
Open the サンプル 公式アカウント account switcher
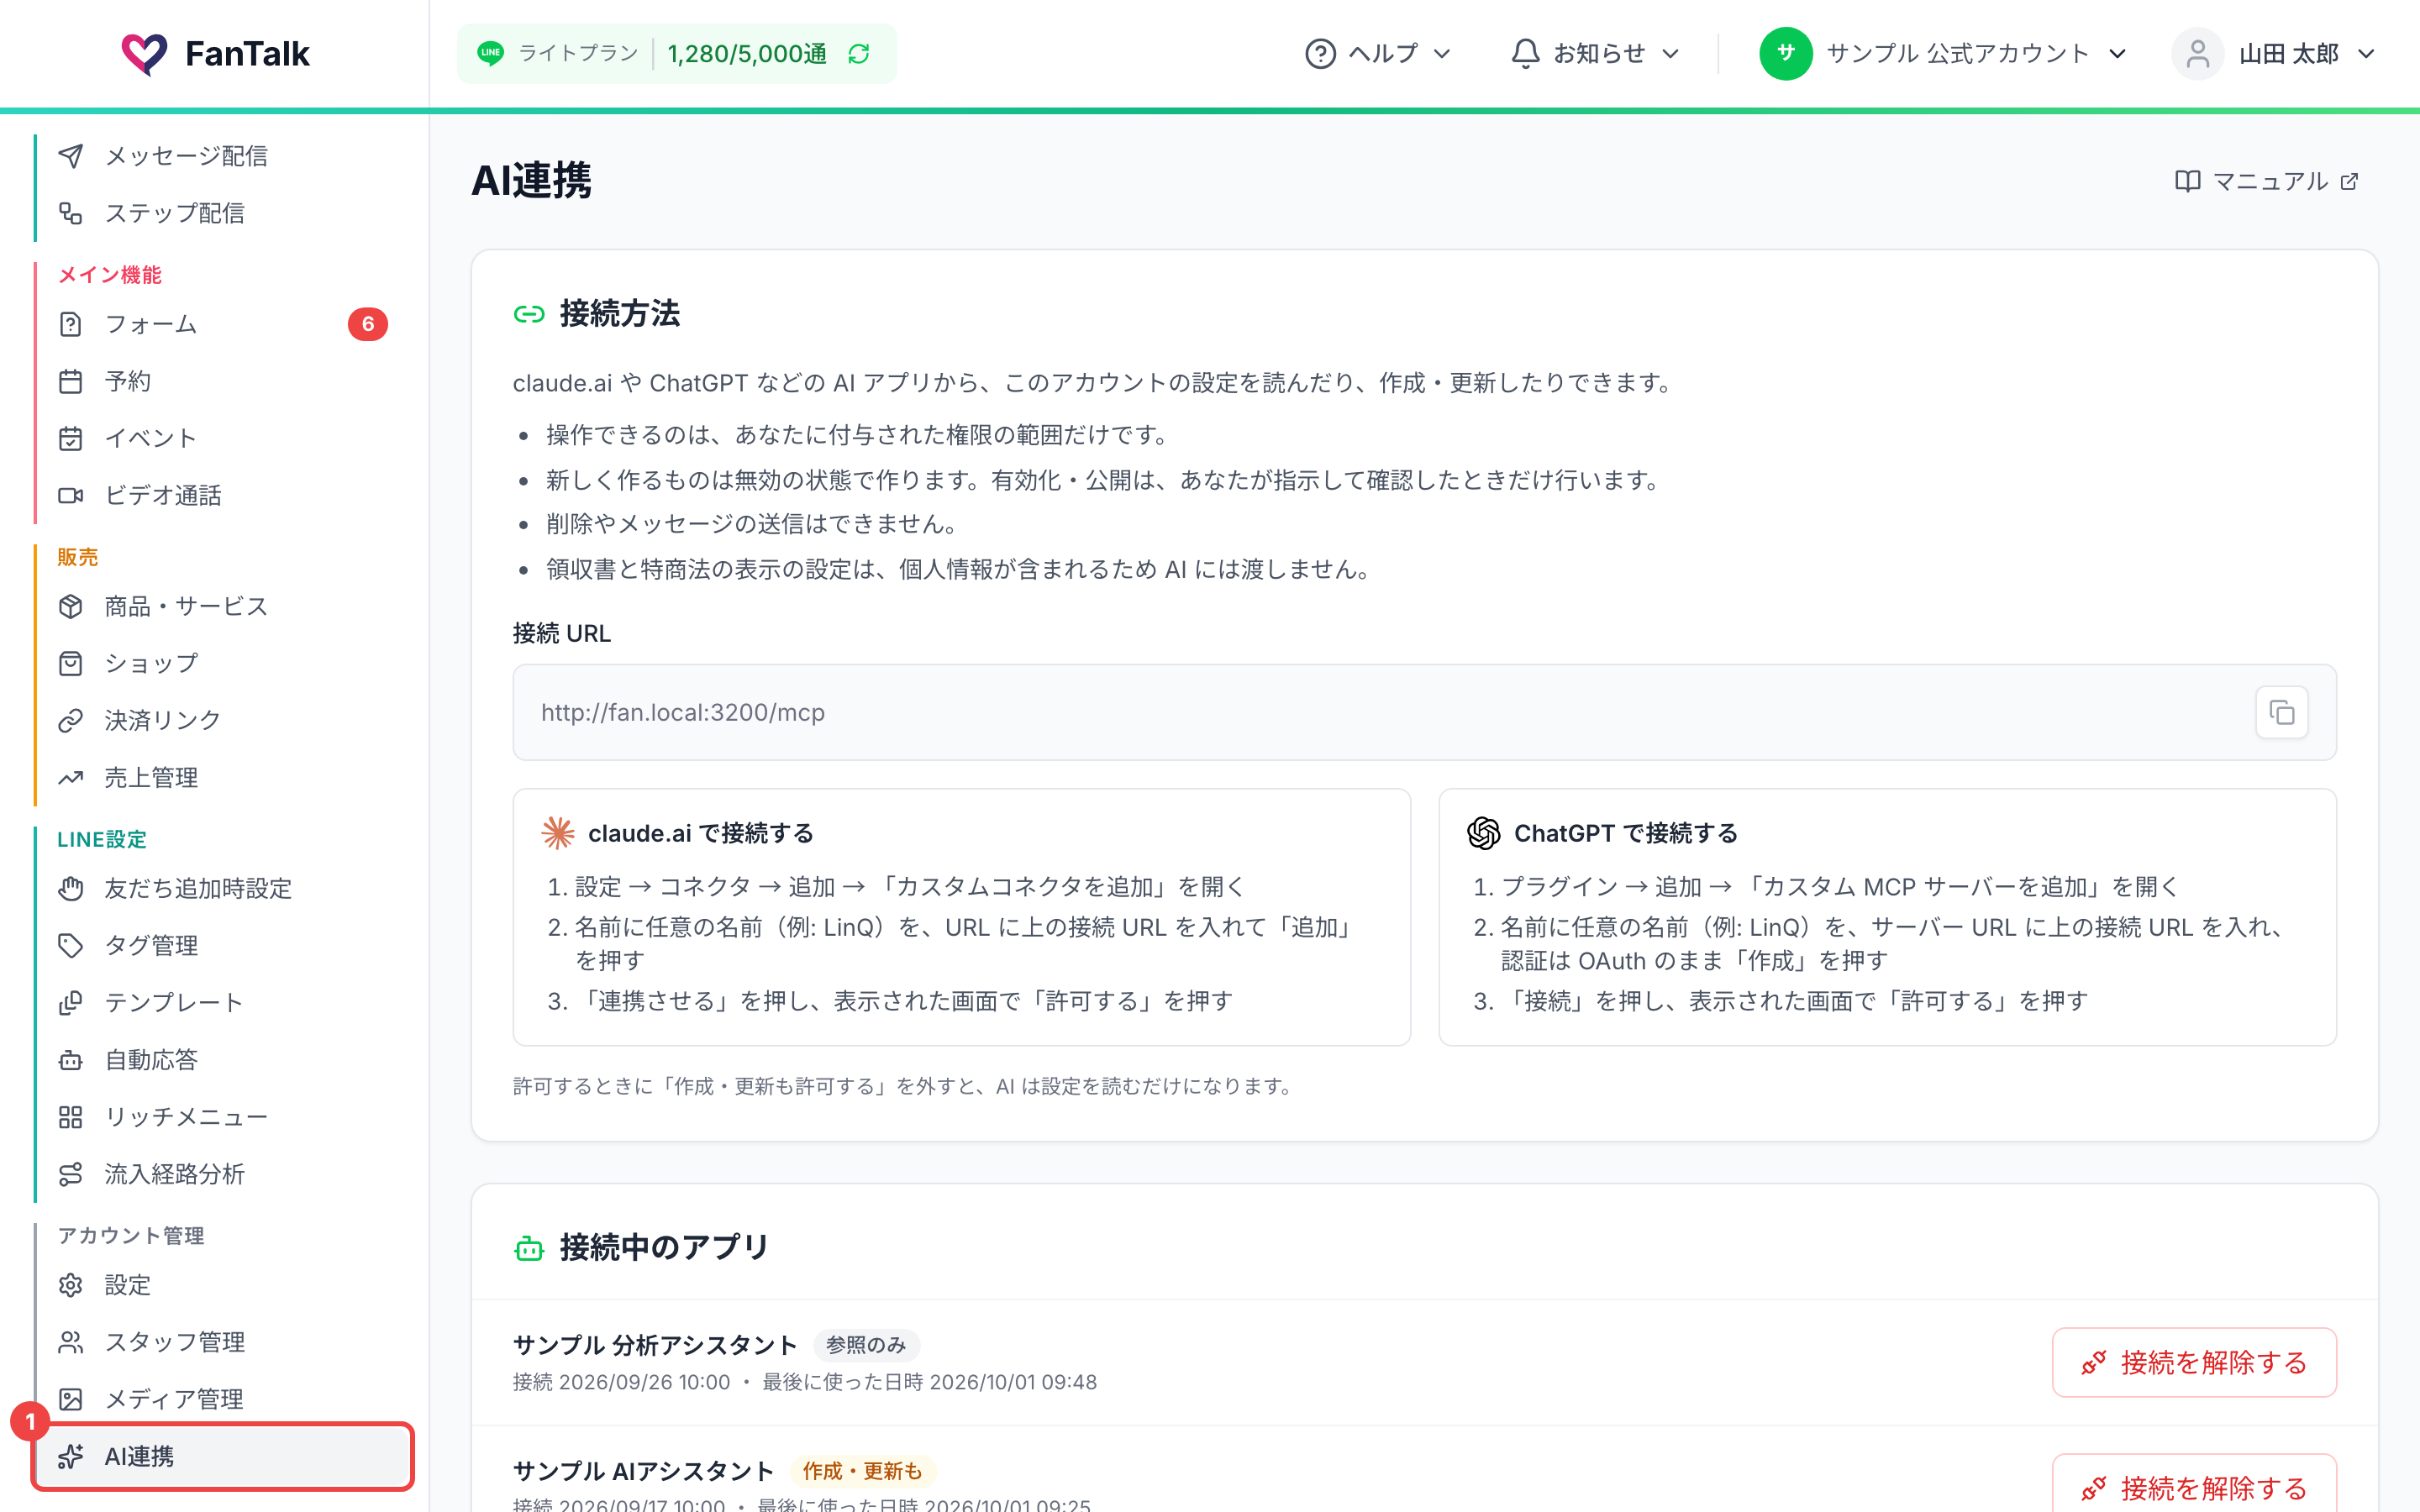pyautogui.click(x=1943, y=54)
